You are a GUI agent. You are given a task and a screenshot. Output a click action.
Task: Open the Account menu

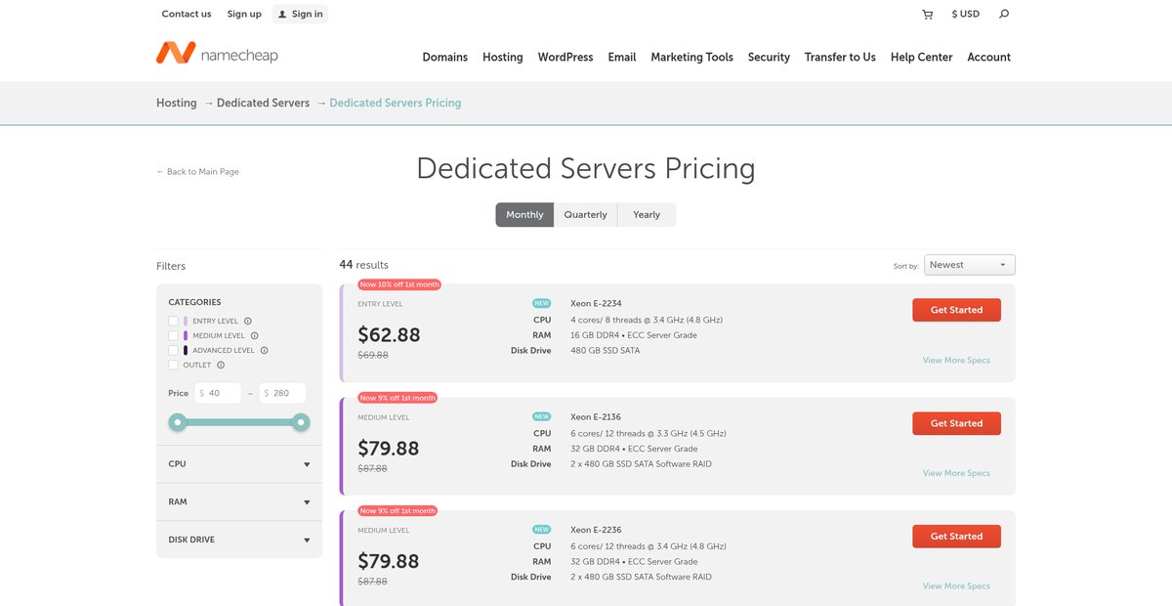pyautogui.click(x=988, y=57)
